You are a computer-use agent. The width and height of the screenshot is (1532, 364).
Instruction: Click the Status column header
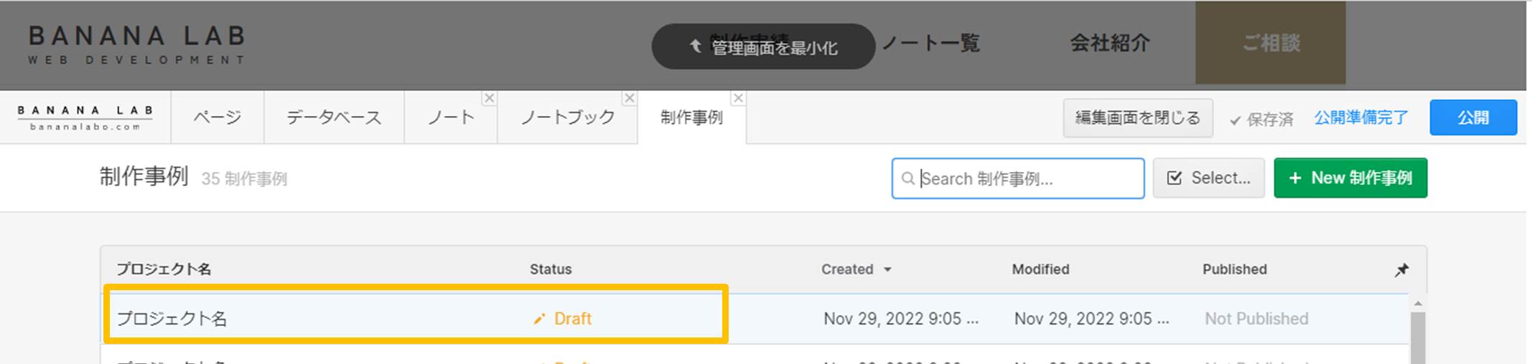[x=551, y=269]
